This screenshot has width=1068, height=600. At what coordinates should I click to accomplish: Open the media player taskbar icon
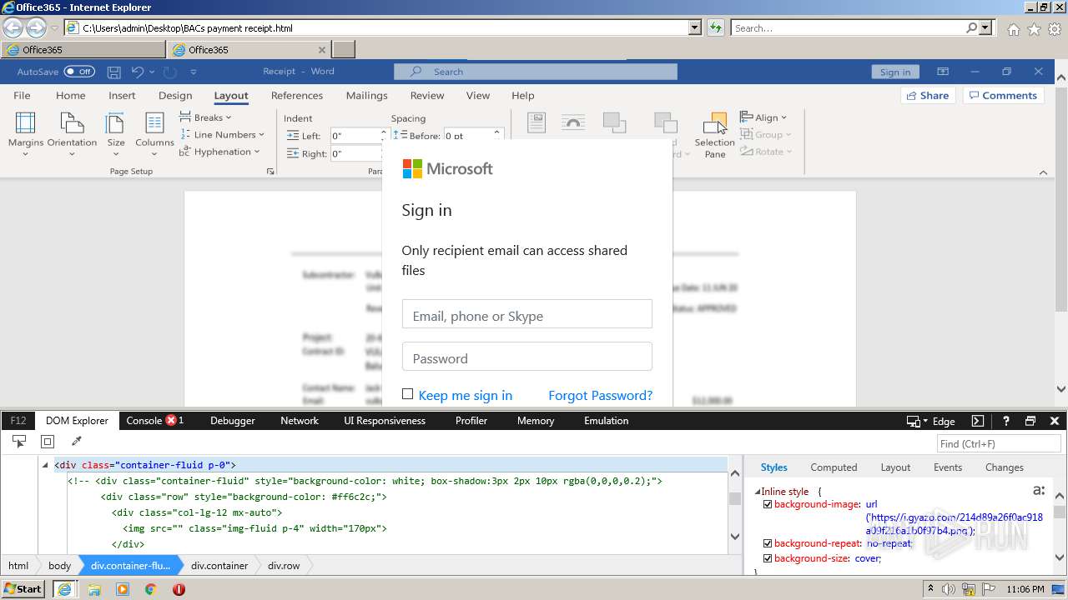point(123,589)
